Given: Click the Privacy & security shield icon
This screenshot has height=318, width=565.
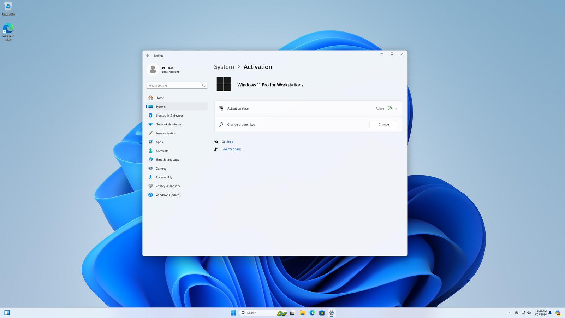Looking at the screenshot, I should tap(150, 186).
